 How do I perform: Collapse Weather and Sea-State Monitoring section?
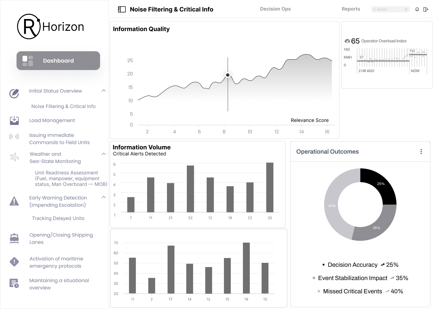104,154
